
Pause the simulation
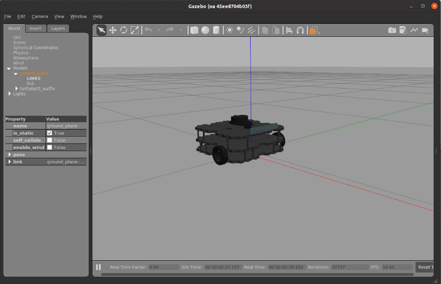click(x=98, y=267)
